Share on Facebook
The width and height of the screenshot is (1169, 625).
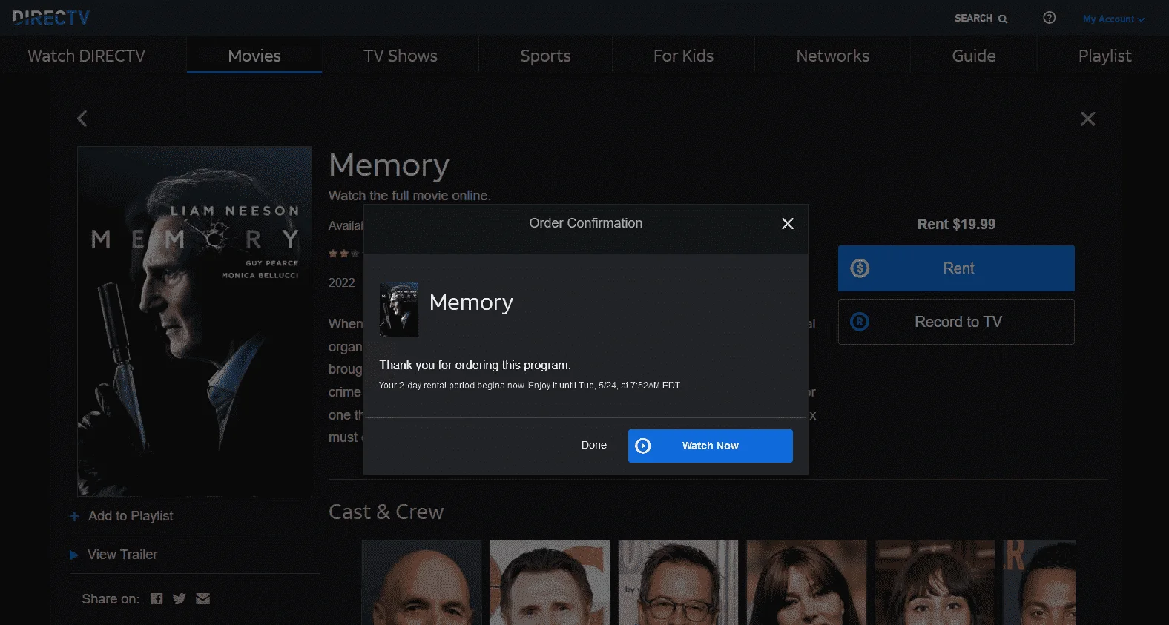pyautogui.click(x=157, y=599)
